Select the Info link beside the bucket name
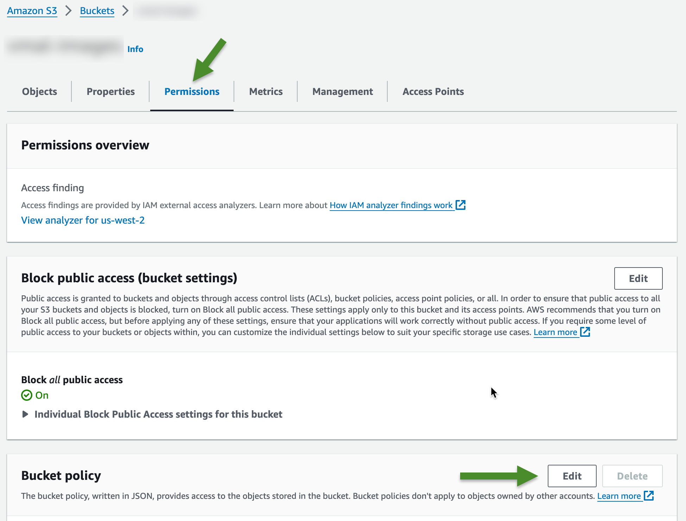 (x=135, y=49)
